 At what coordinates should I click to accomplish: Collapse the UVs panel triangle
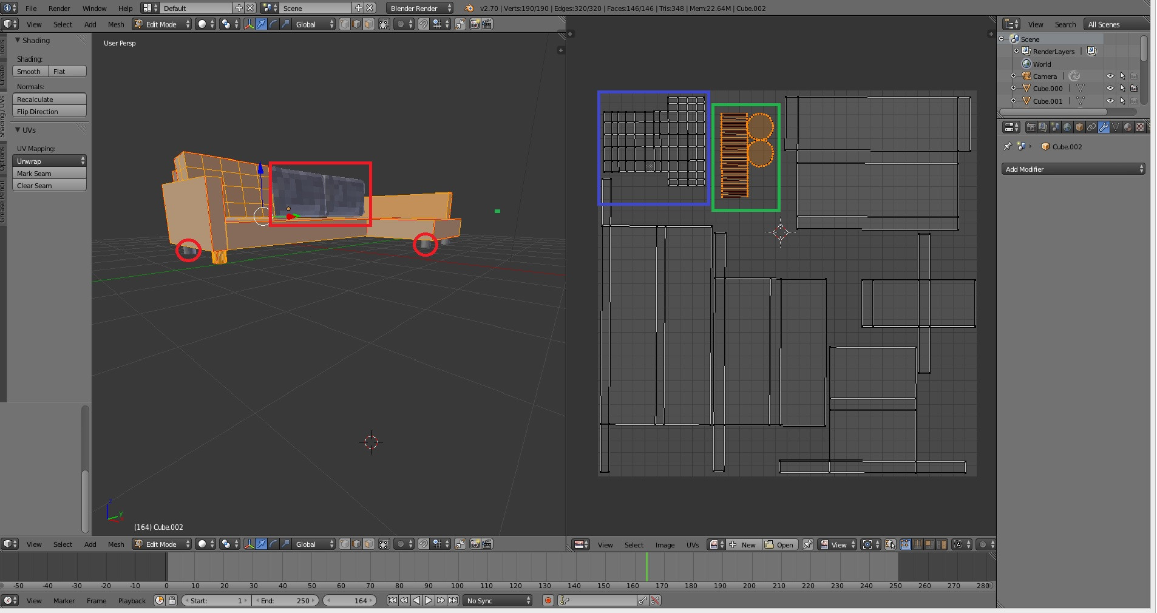coord(18,130)
